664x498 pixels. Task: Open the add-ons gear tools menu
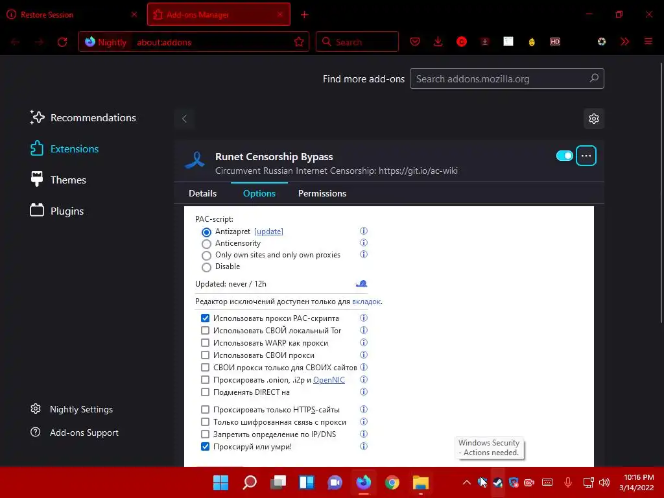point(594,119)
